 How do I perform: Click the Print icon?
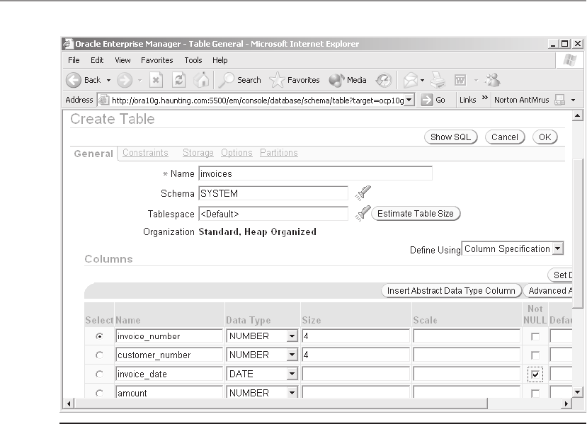click(438, 80)
